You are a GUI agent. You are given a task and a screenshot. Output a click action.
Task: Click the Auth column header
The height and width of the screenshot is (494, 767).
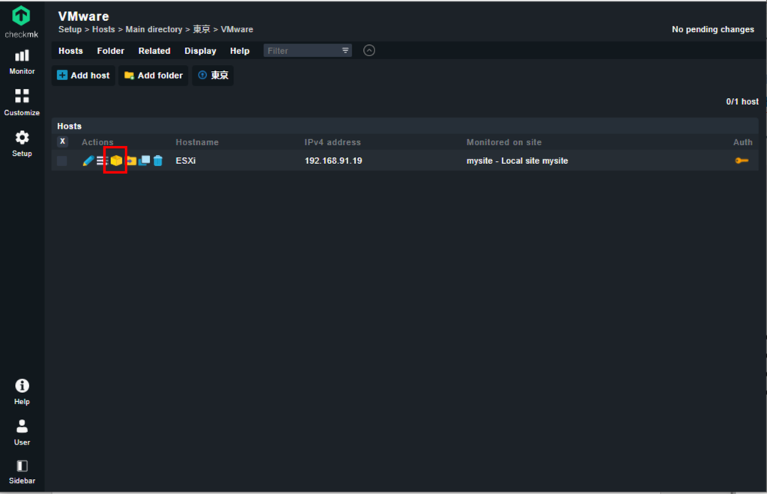click(x=742, y=142)
